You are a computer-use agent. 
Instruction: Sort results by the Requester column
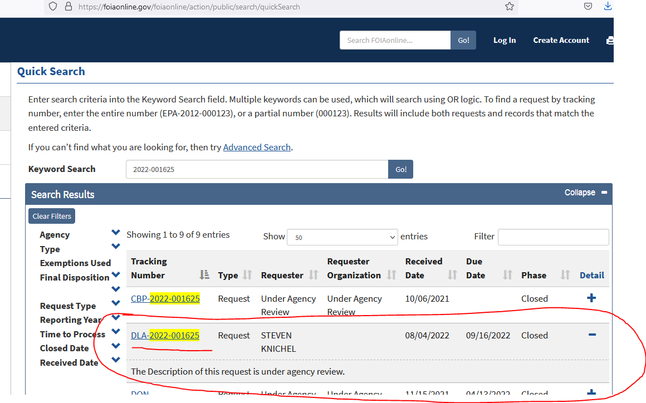[314, 275]
